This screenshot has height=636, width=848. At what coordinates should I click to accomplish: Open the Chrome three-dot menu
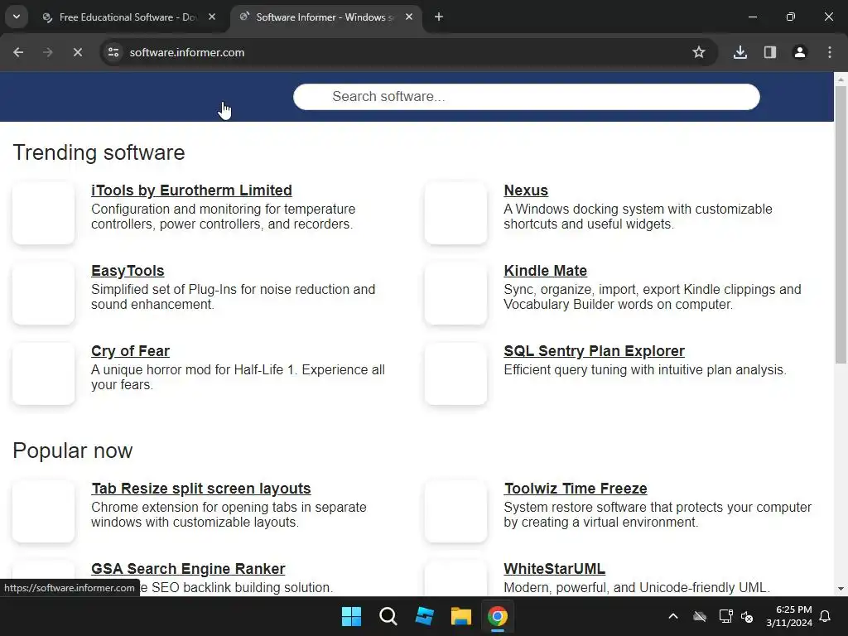point(830,52)
